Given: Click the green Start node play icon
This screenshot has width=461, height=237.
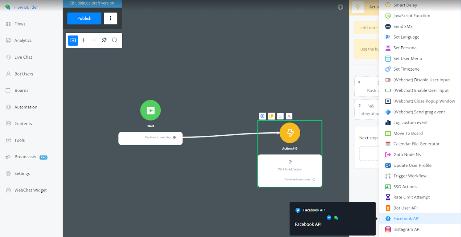Looking at the screenshot, I should (x=150, y=110).
